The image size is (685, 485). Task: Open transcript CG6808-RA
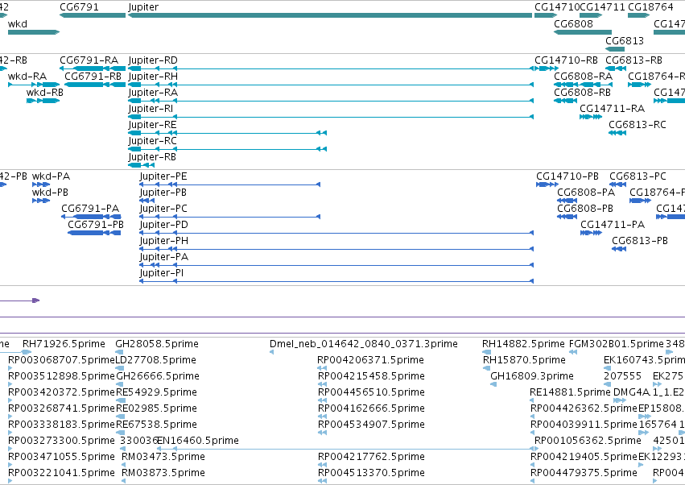click(583, 85)
